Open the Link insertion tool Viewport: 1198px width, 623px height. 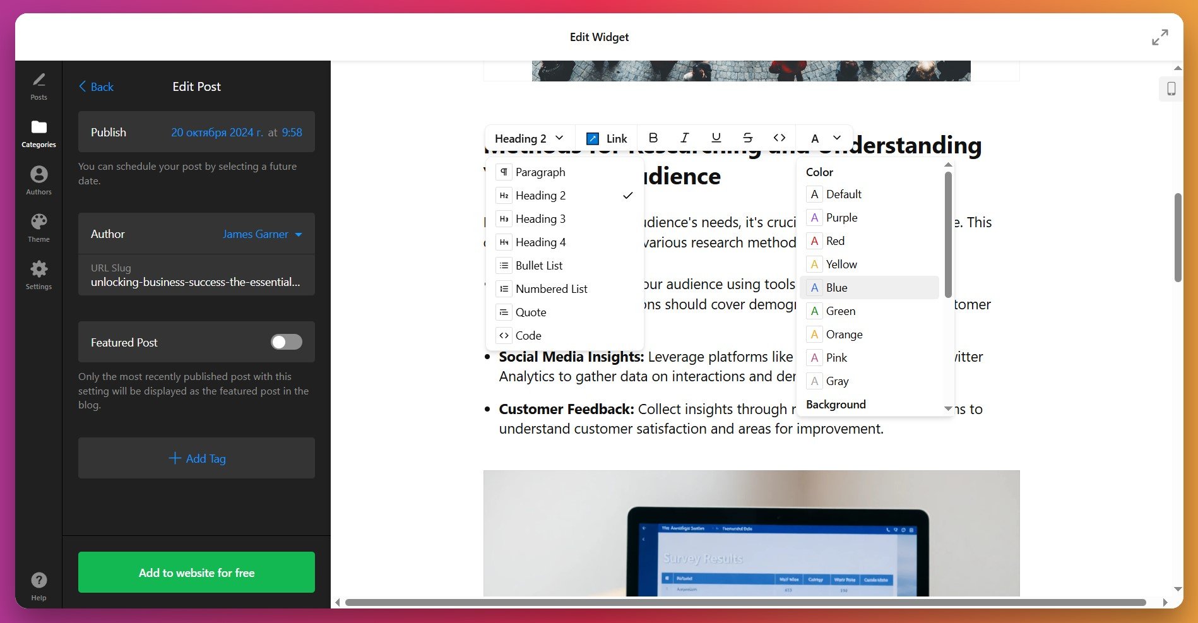[x=607, y=138]
